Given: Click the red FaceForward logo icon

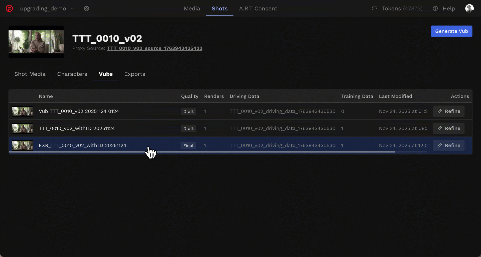Looking at the screenshot, I should (x=9, y=8).
